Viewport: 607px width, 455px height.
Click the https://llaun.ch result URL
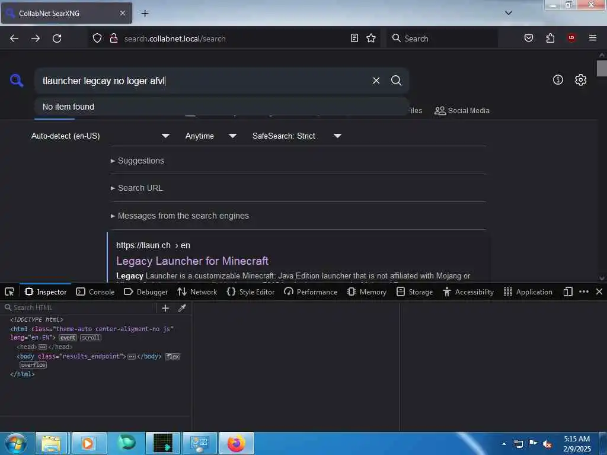(153, 245)
